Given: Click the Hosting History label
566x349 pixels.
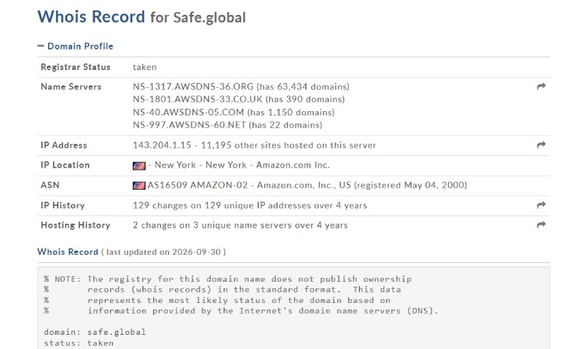Looking at the screenshot, I should (76, 225).
